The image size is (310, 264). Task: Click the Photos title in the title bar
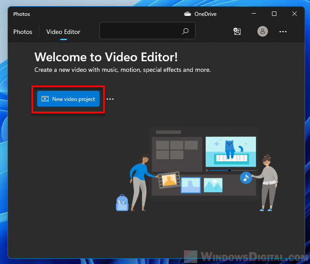click(x=22, y=14)
